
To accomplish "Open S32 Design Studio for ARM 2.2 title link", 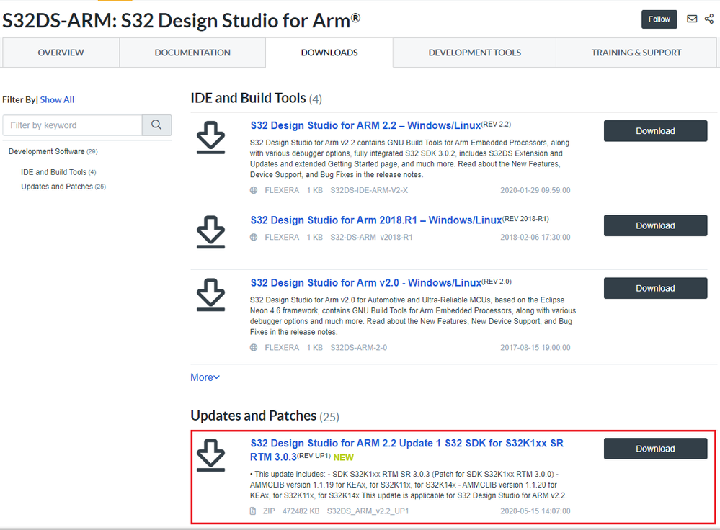I will (365, 125).
